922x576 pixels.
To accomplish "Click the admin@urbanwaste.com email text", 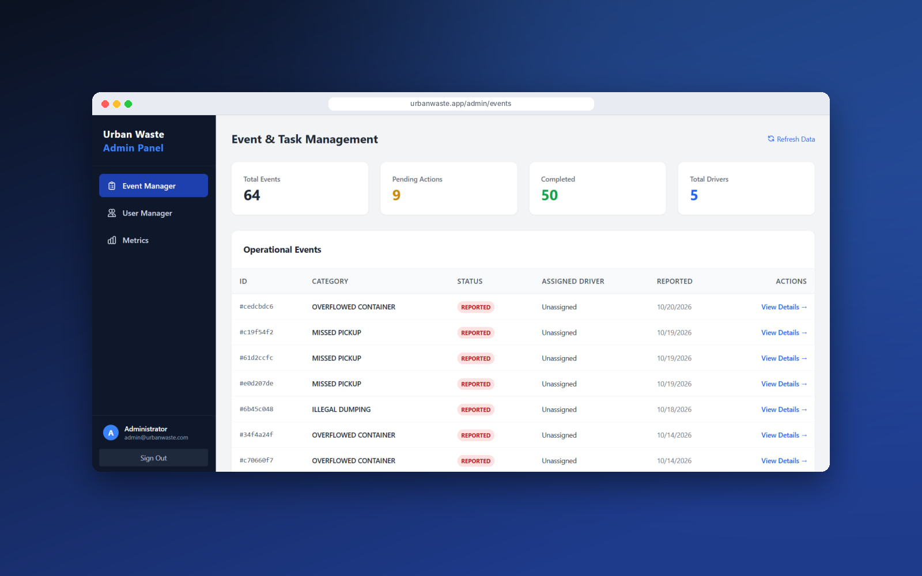I will 156,438.
